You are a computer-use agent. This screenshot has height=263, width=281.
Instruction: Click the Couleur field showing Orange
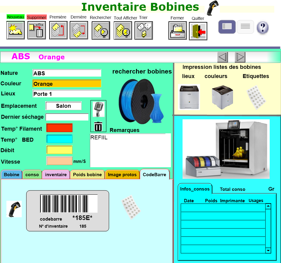tap(67, 84)
